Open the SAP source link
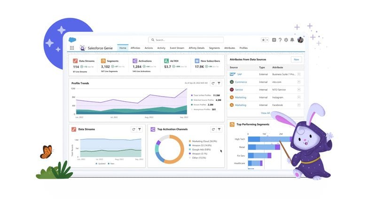This screenshot has width=376, height=211. [x=240, y=74]
